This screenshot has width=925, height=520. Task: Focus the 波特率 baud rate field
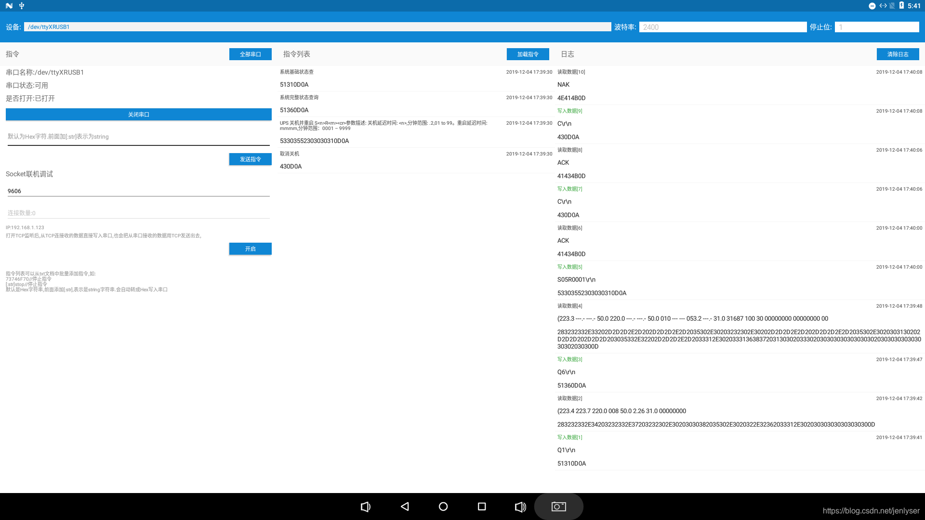click(723, 27)
